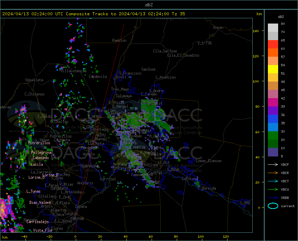Click the Lucila map label
Viewport: 298px width, 241px height.
[37, 164]
